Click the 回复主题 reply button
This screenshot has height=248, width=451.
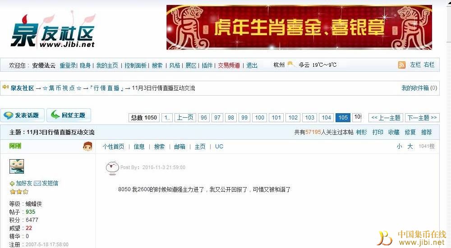[x=69, y=115]
